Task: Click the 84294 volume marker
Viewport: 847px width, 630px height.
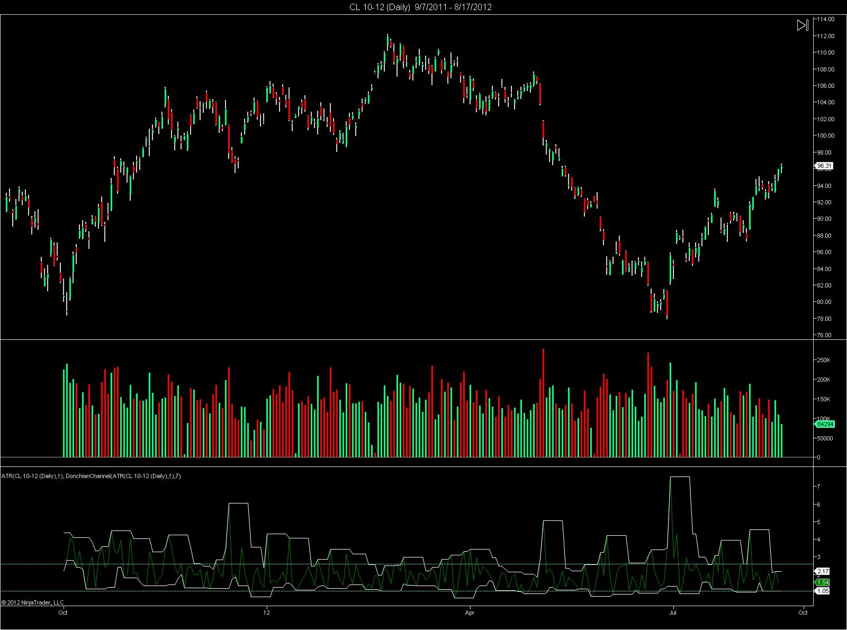Action: click(x=825, y=424)
